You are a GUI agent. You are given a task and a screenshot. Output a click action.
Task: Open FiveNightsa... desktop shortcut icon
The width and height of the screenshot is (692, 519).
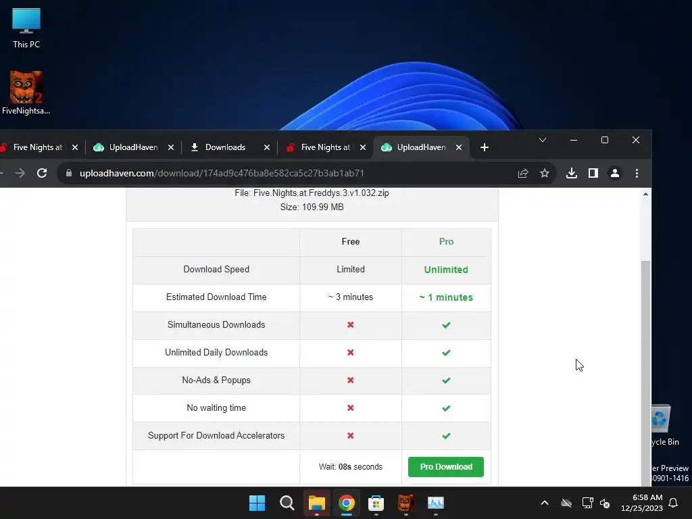coord(26,93)
